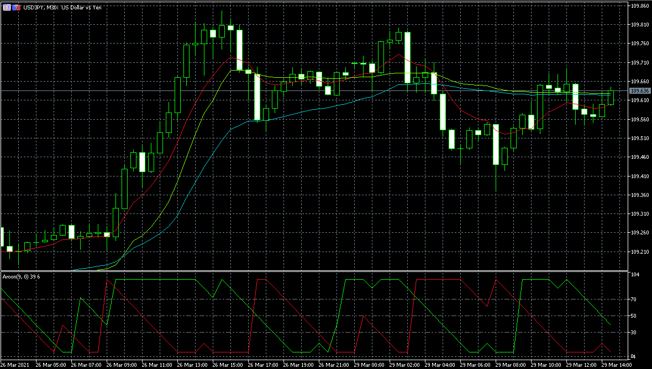Click the 109.210 price scale label
The image size is (652, 369).
click(640, 252)
